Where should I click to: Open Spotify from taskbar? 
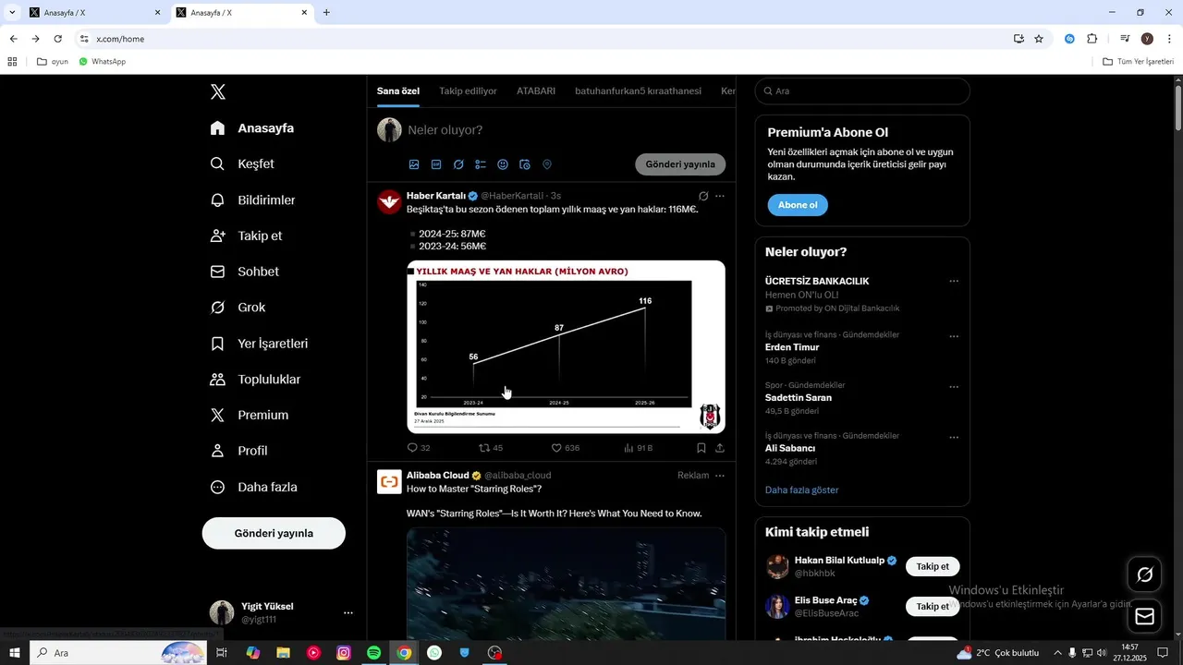click(x=373, y=653)
